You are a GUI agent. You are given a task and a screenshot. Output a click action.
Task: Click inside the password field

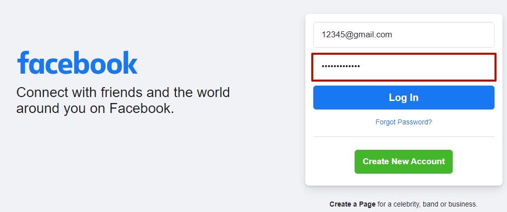(x=403, y=67)
